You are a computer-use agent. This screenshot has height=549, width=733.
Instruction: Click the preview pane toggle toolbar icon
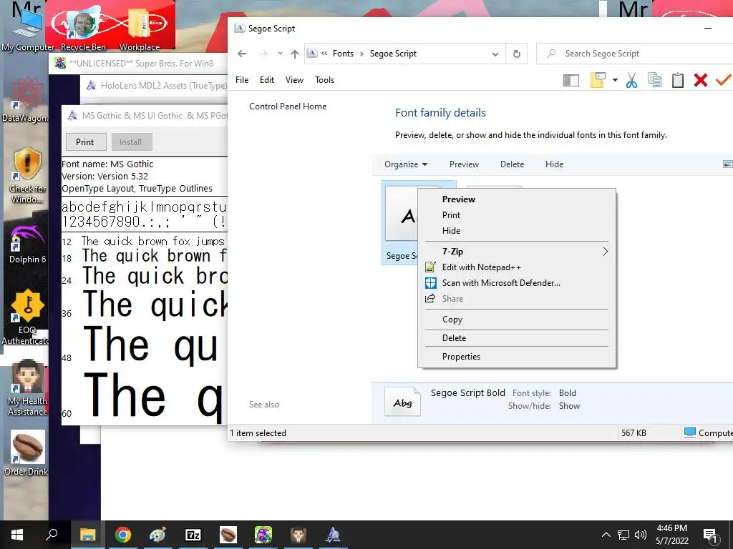click(571, 80)
